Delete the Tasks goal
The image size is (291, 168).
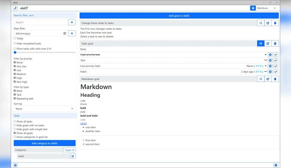pyautogui.click(x=275, y=43)
